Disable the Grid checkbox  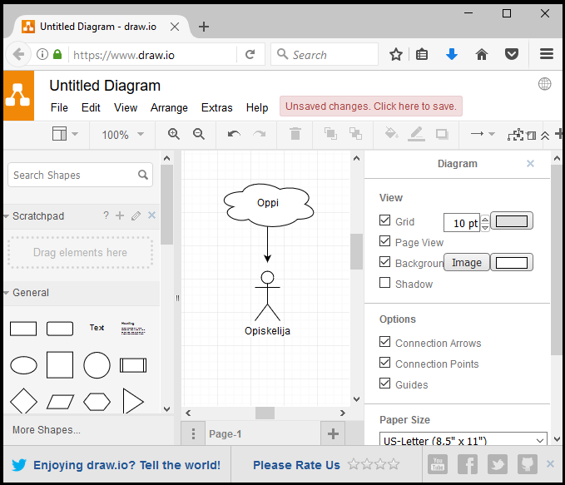click(384, 221)
